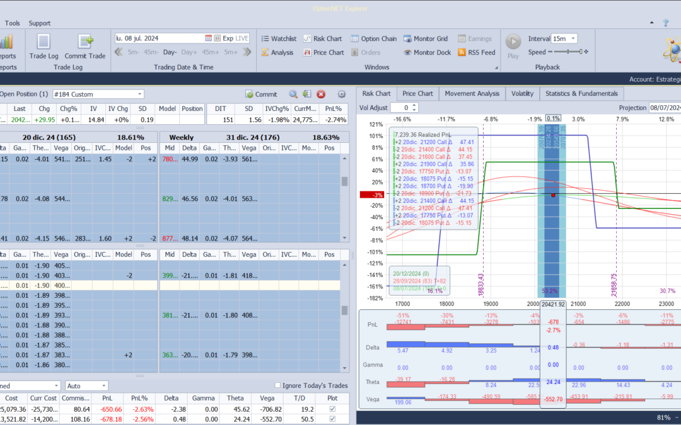Increase Vol Adjust with up stepper

[x=414, y=105]
